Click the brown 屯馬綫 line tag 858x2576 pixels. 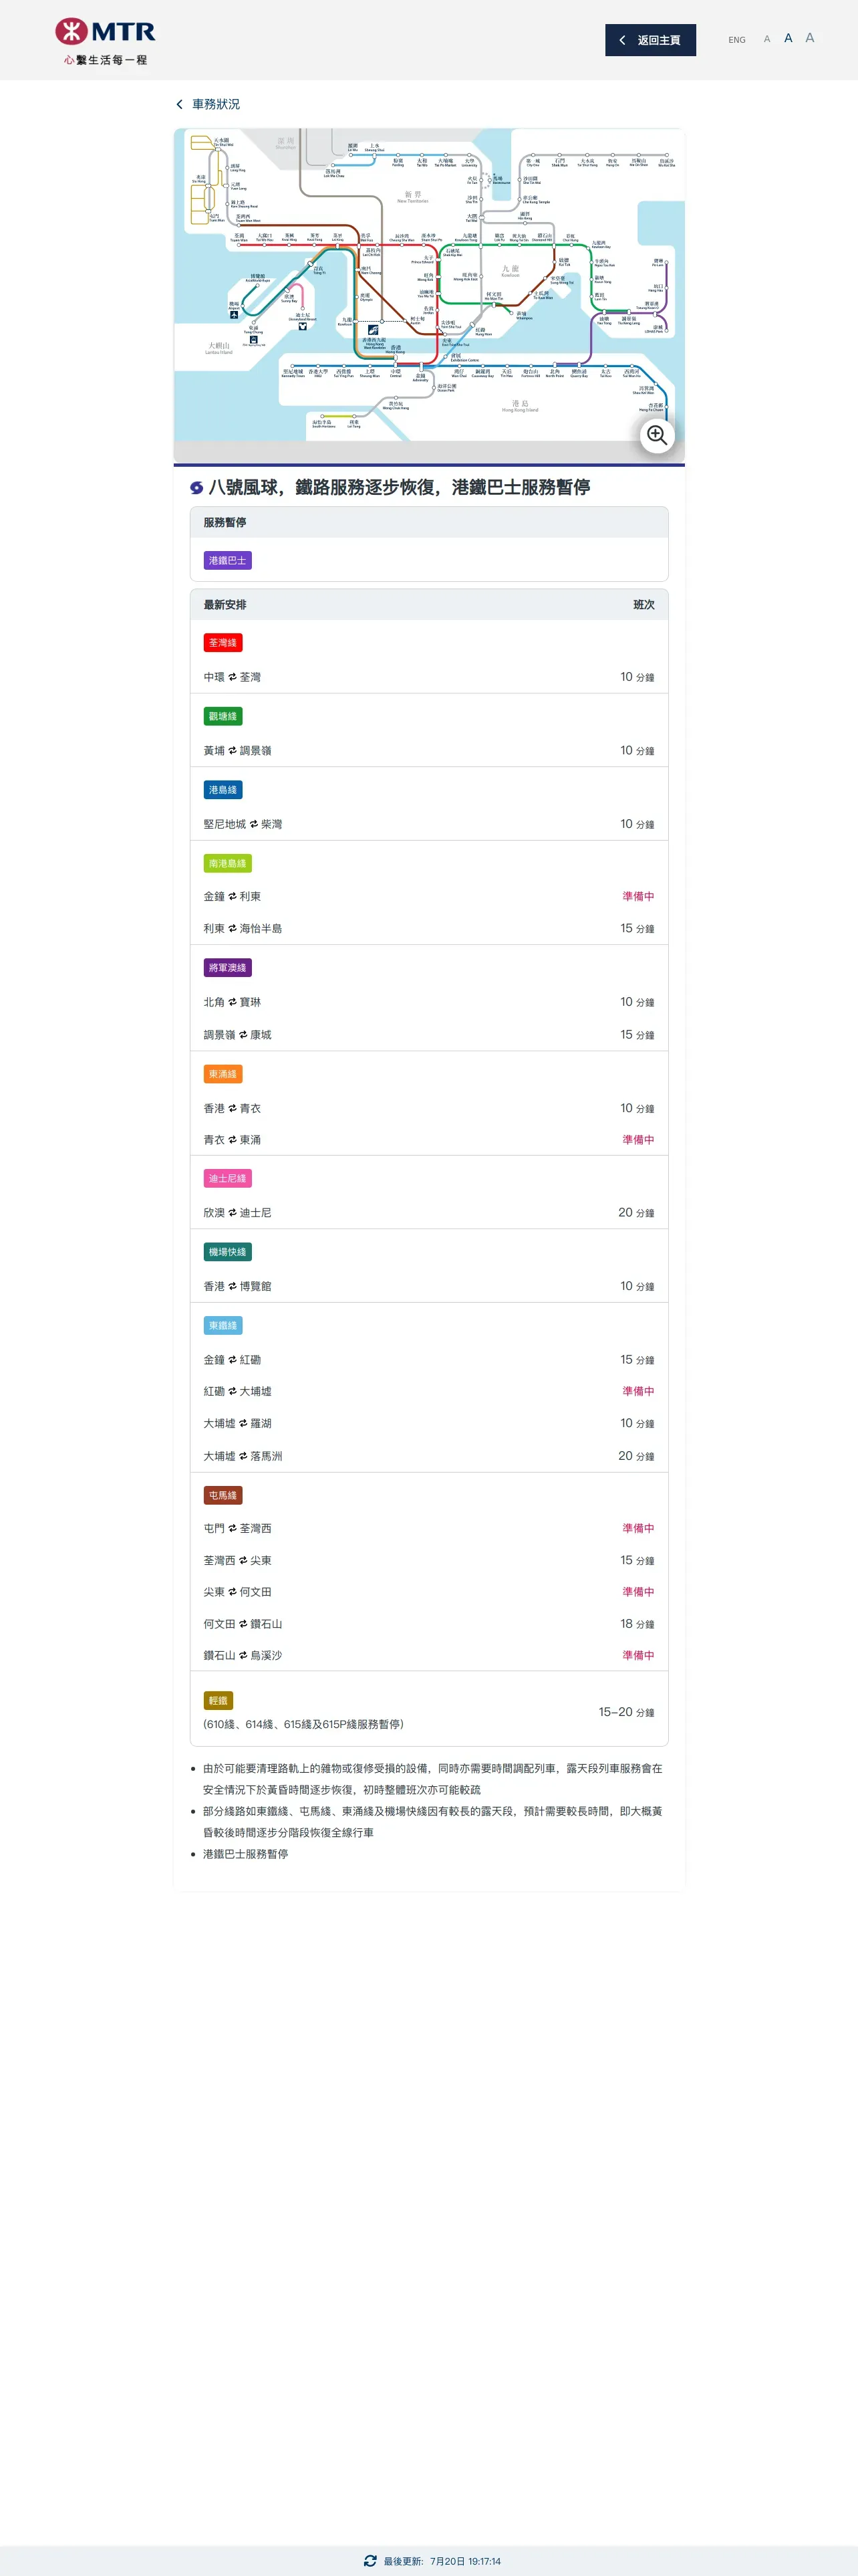(x=223, y=1496)
